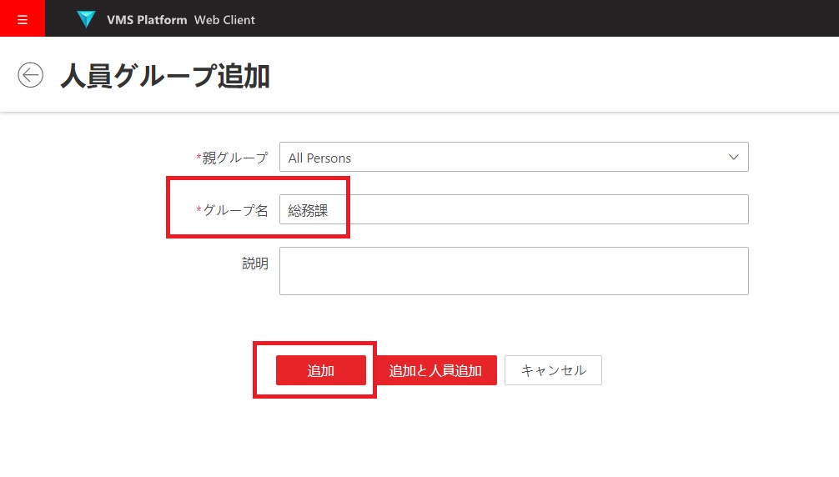This screenshot has width=839, height=477.
Task: Click the 追加と人員追加 button
Action: 435,370
